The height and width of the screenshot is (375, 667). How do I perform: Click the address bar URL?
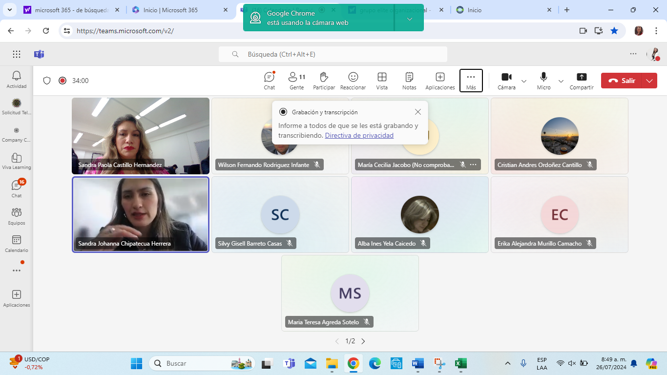125,31
